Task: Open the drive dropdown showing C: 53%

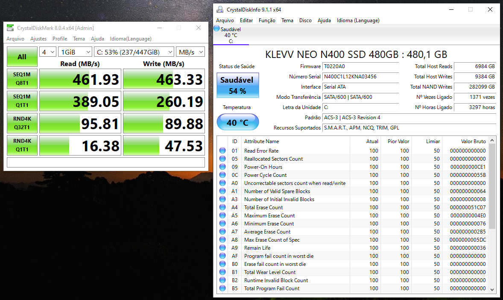Action: [134, 52]
